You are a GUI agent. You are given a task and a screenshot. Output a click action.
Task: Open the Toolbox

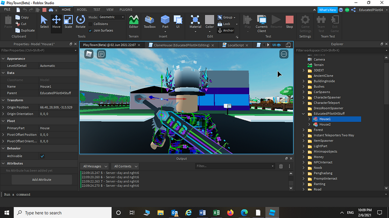point(150,22)
